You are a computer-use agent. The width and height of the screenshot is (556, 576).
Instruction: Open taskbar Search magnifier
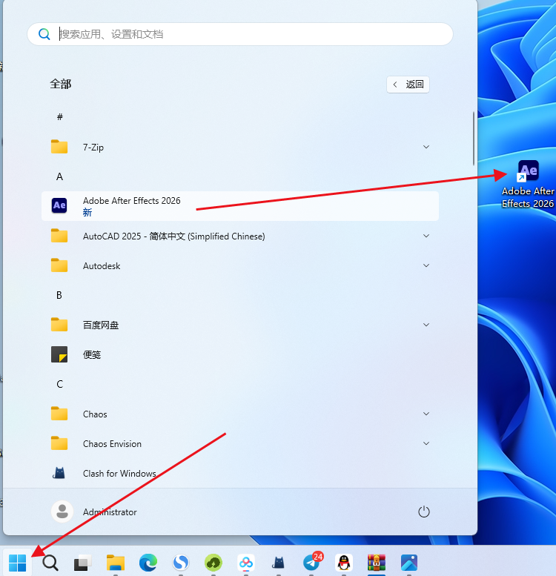(50, 563)
